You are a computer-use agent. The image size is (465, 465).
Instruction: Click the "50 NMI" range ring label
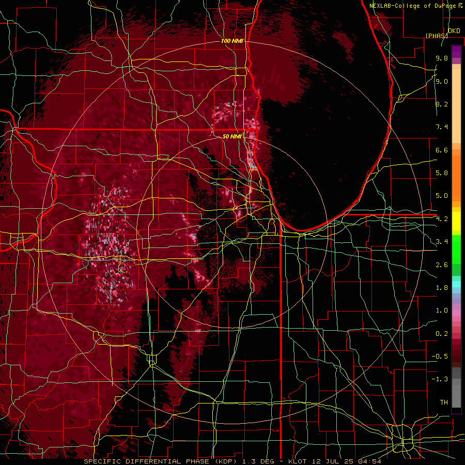(x=232, y=136)
